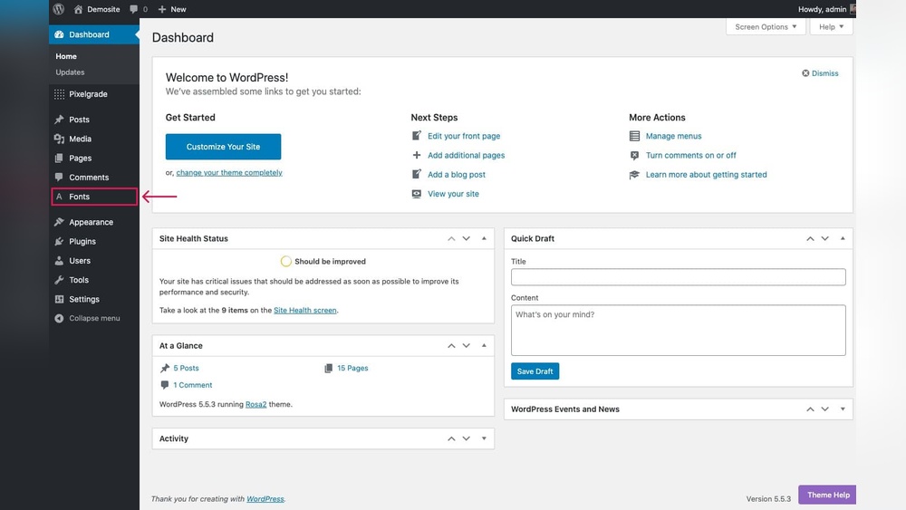Open the 1 Comment link
Screen dimensions: 906x510
tap(193, 385)
